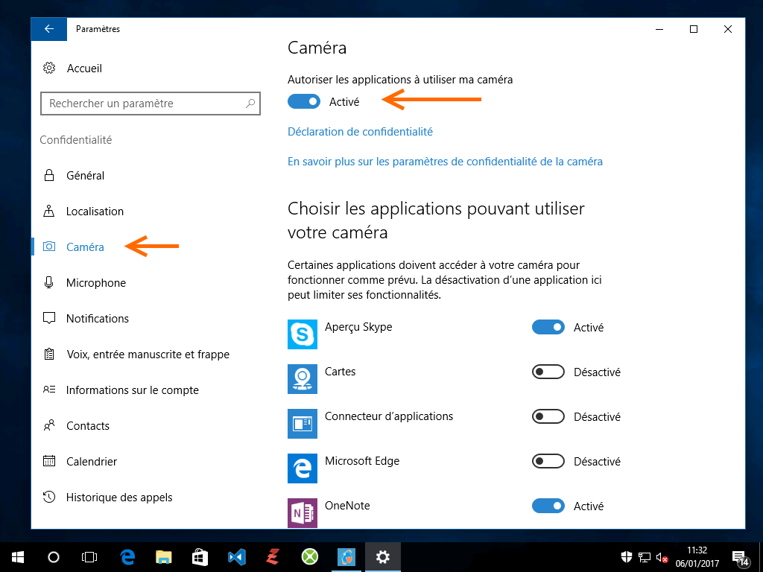763x572 pixels.
Task: Click the Cartes app icon
Action: pos(303,379)
